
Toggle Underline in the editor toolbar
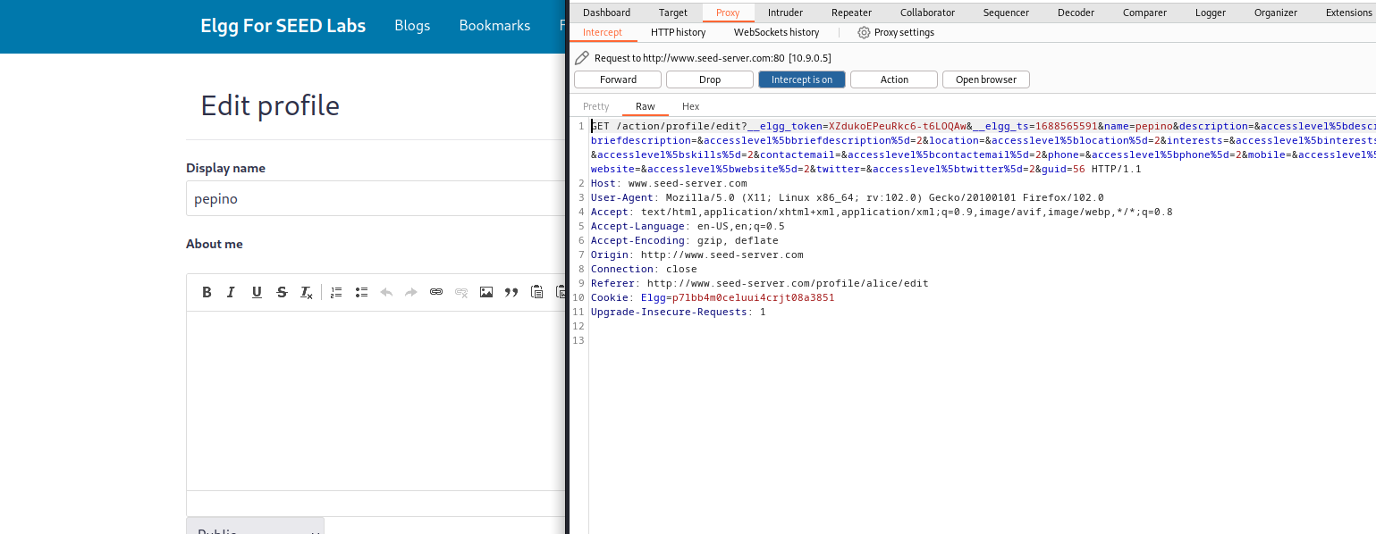(257, 292)
